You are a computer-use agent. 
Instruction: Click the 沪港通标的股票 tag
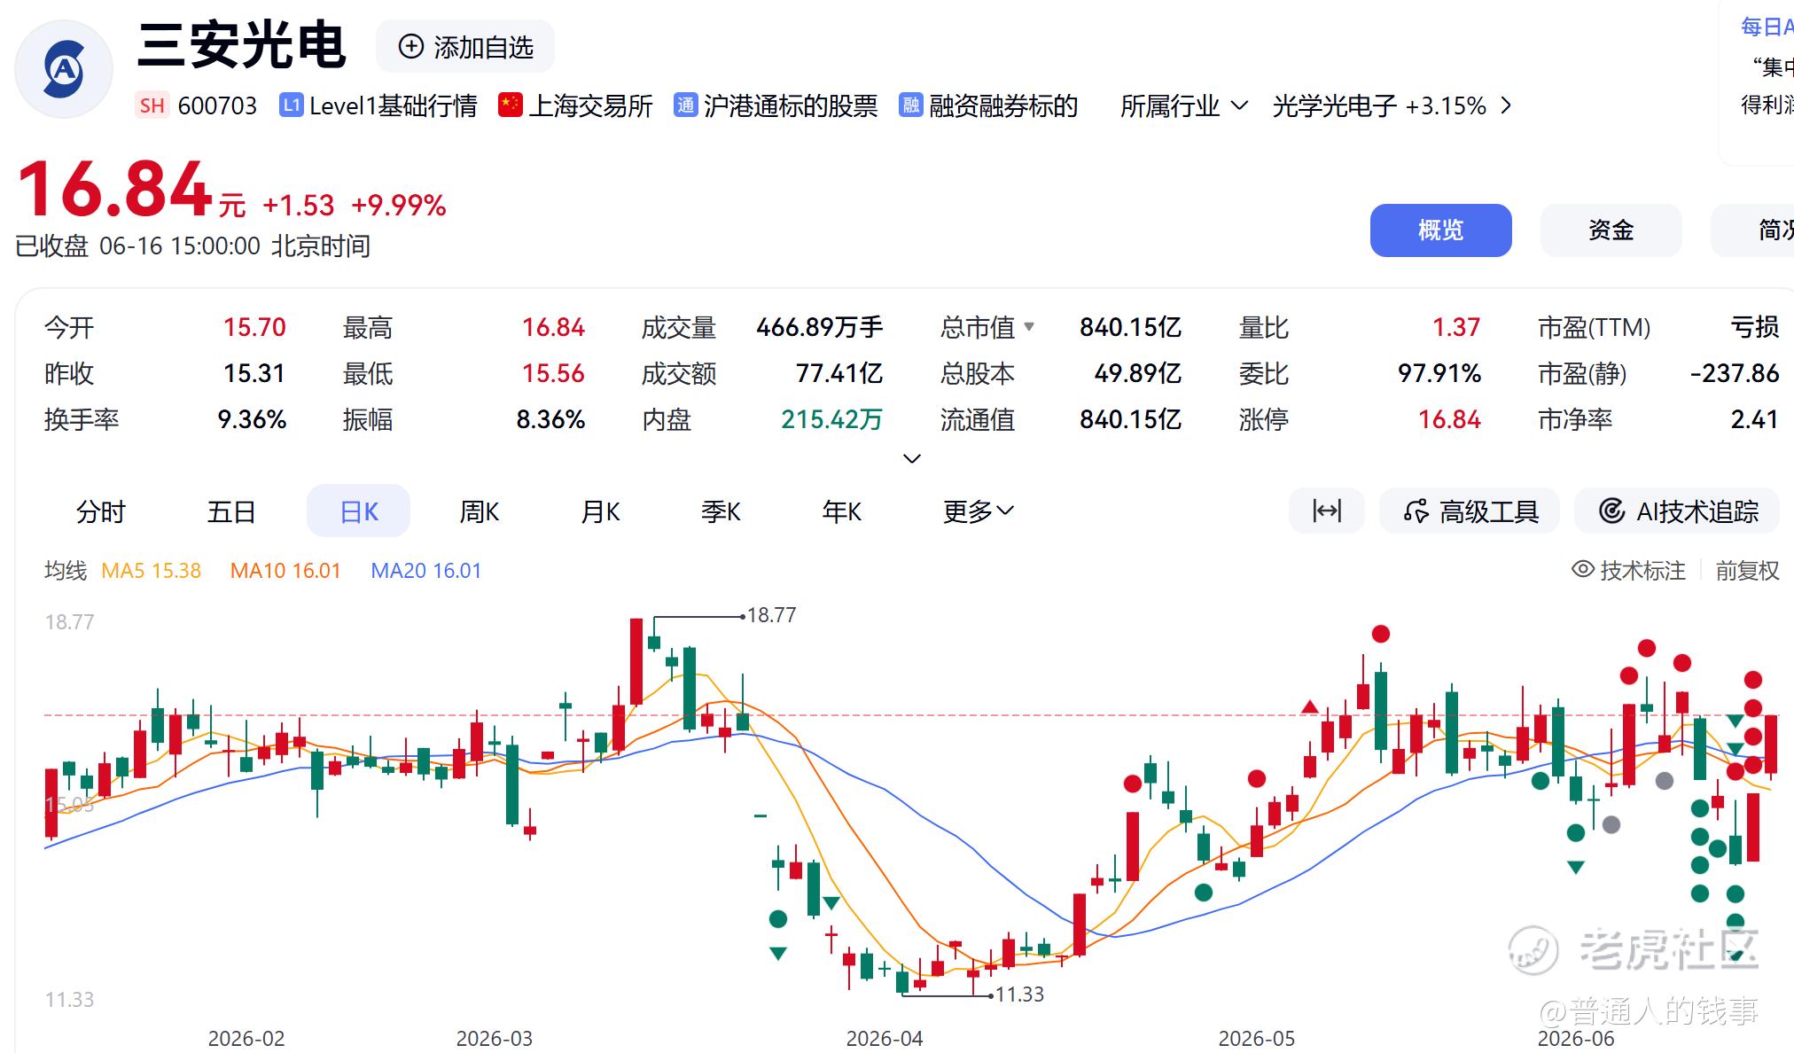(791, 105)
